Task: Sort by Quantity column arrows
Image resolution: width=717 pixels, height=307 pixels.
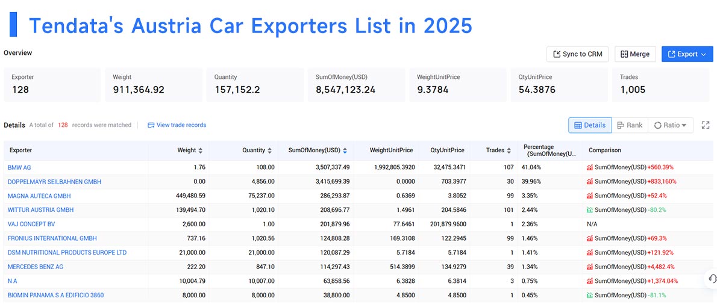Action: click(x=270, y=150)
